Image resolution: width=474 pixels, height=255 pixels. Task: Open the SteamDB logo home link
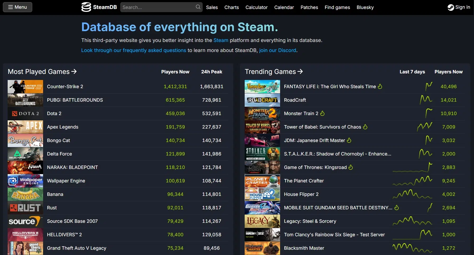(x=99, y=7)
